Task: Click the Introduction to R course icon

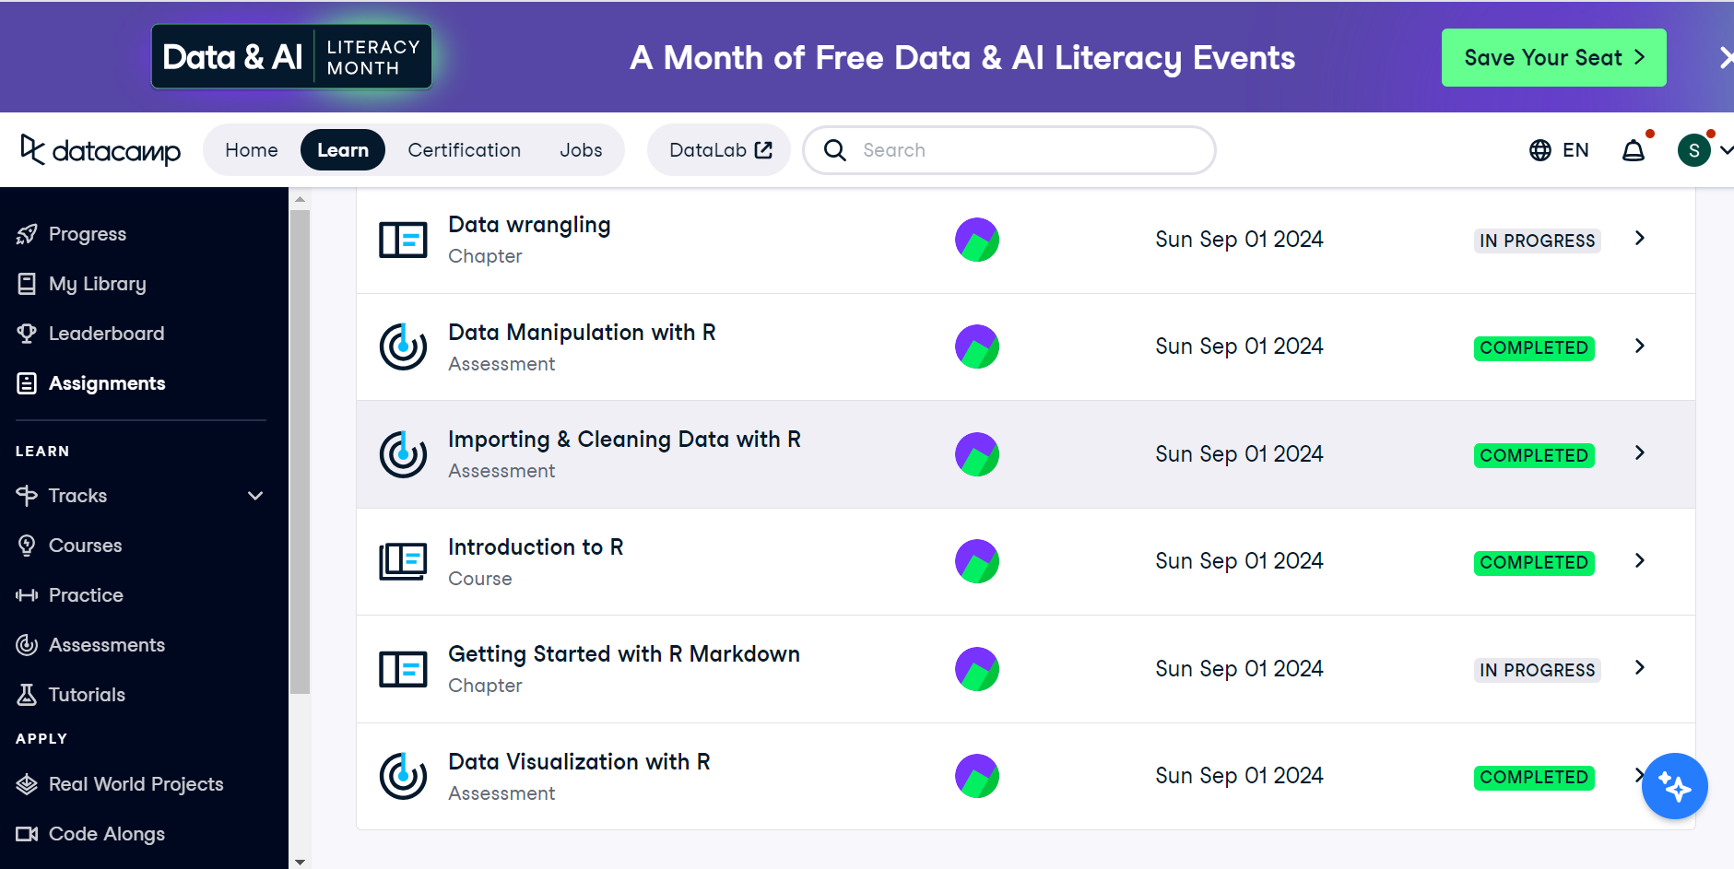Action: [403, 561]
